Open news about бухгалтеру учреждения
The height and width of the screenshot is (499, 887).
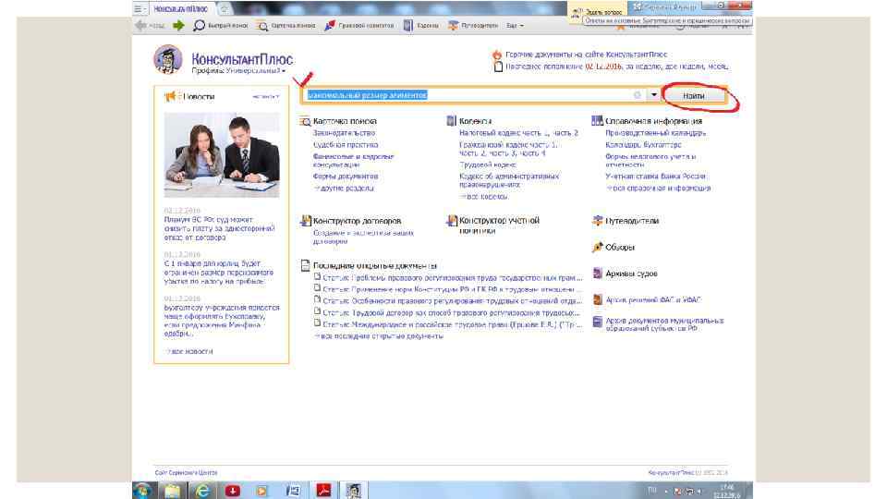[x=222, y=321]
